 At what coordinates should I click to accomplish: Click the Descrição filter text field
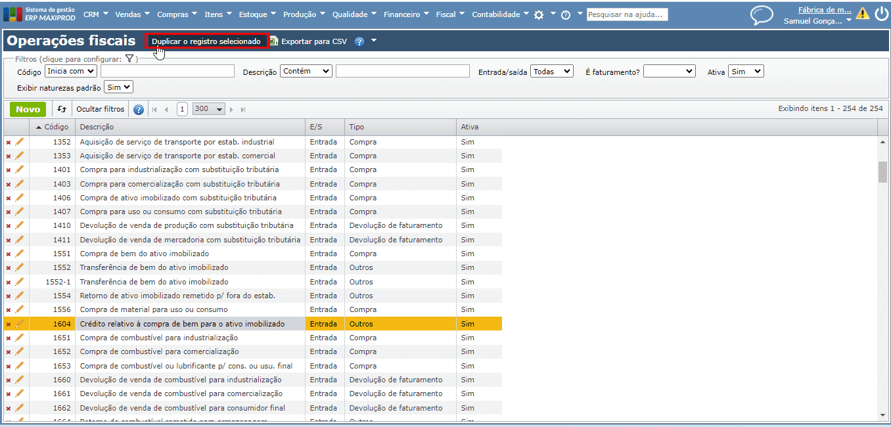[x=402, y=71]
